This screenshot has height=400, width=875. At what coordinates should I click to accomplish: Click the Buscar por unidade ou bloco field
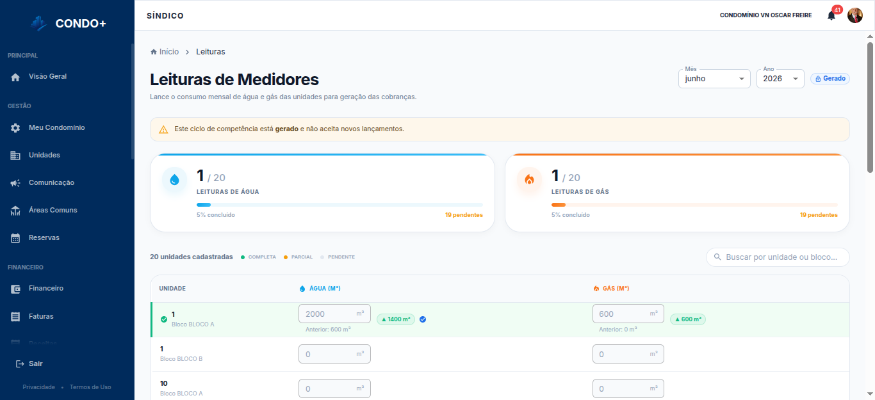(778, 257)
